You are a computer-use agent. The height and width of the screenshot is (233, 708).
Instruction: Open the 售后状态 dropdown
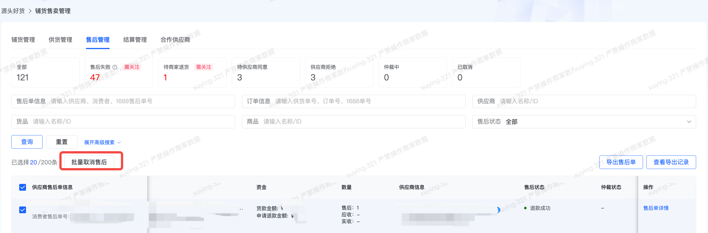click(584, 122)
